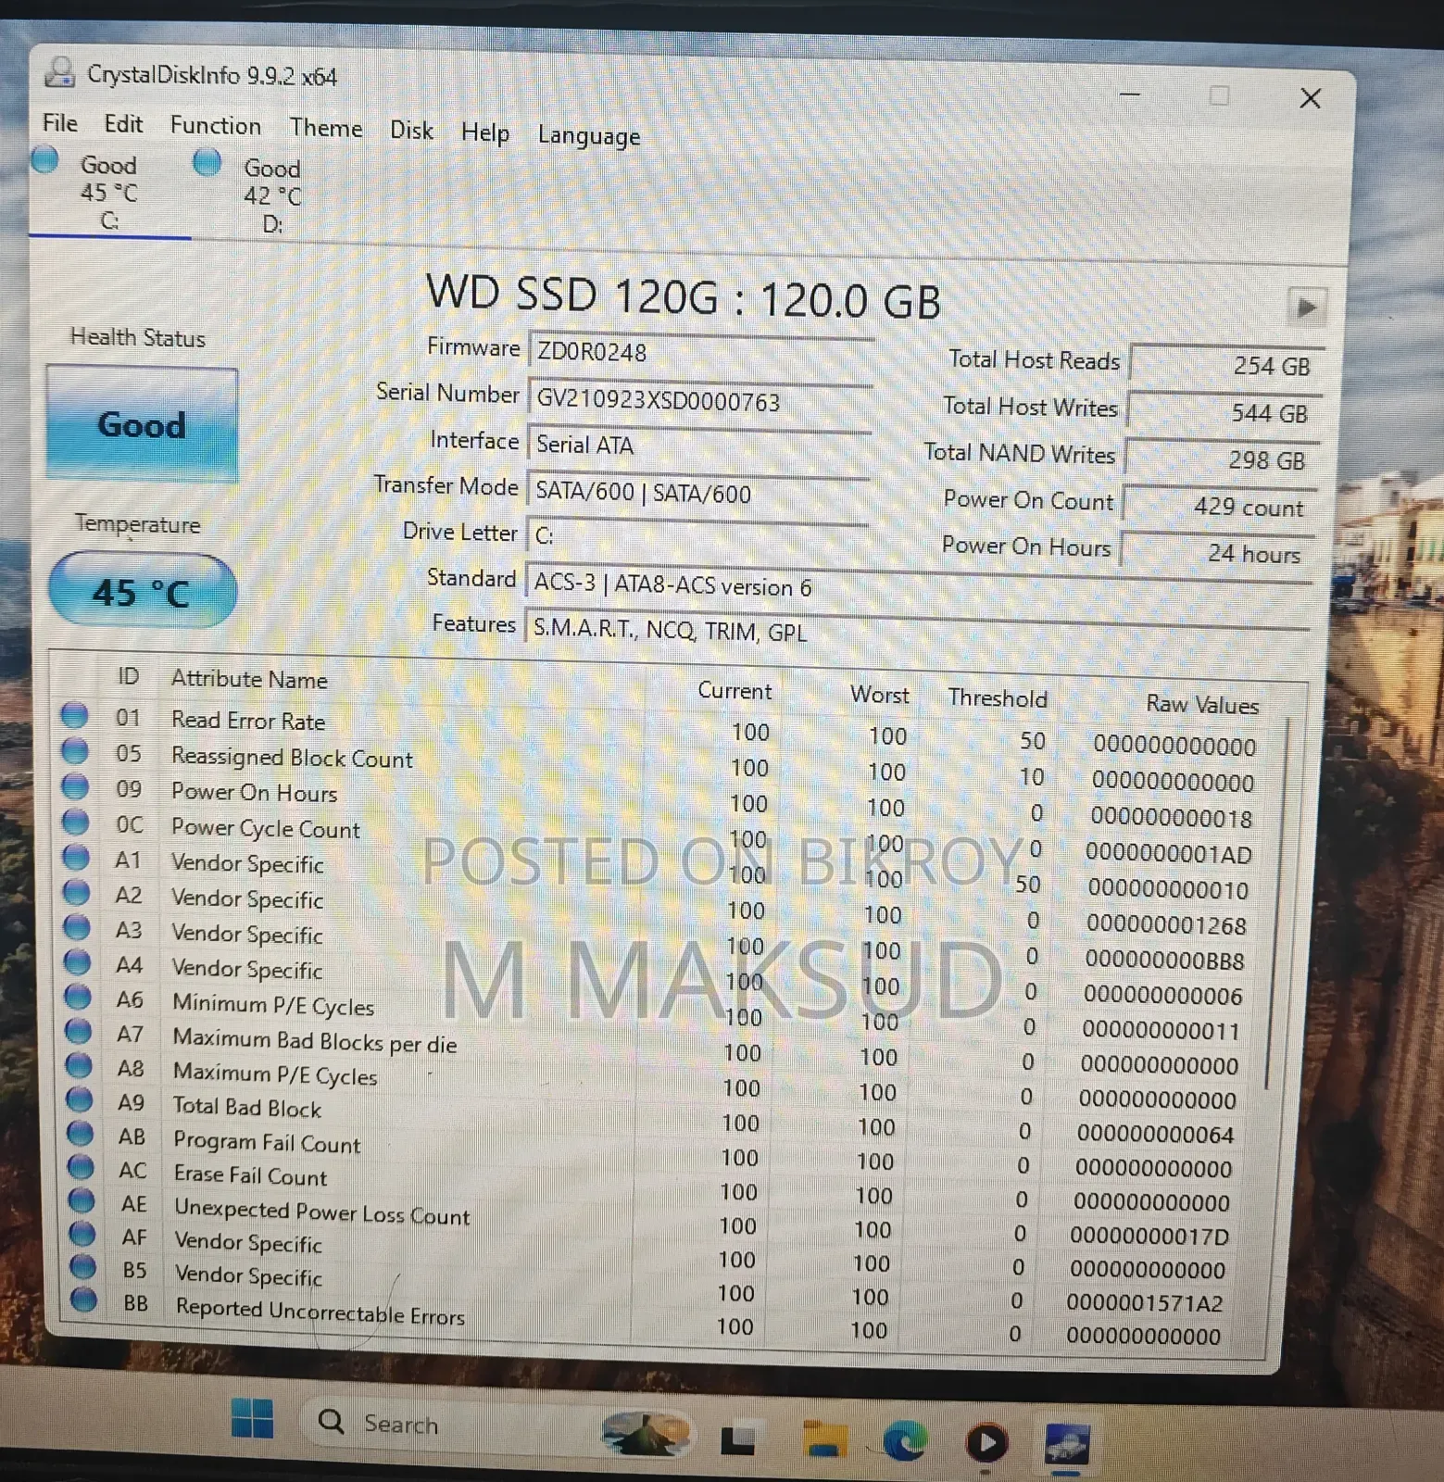Screen dimensions: 1444x1482
Task: Open the Disk menu
Action: pos(411,131)
